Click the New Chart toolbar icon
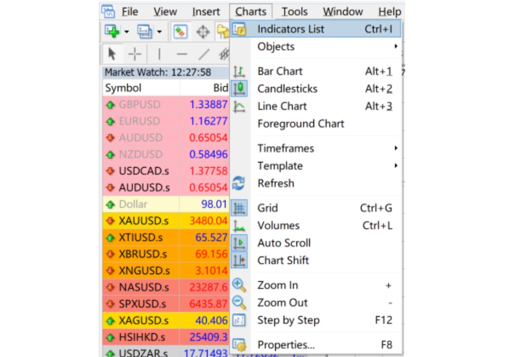The image size is (521, 357). click(x=113, y=32)
